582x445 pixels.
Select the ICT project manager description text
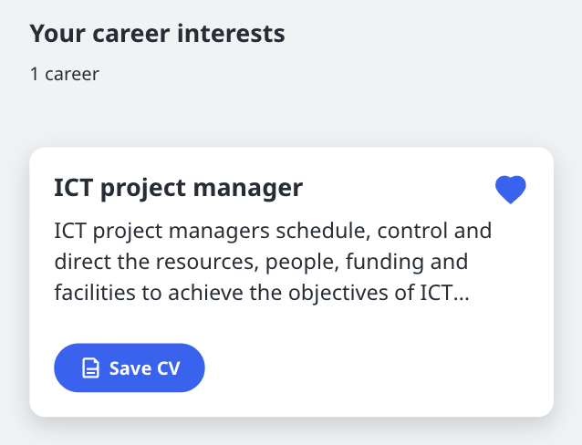point(273,262)
